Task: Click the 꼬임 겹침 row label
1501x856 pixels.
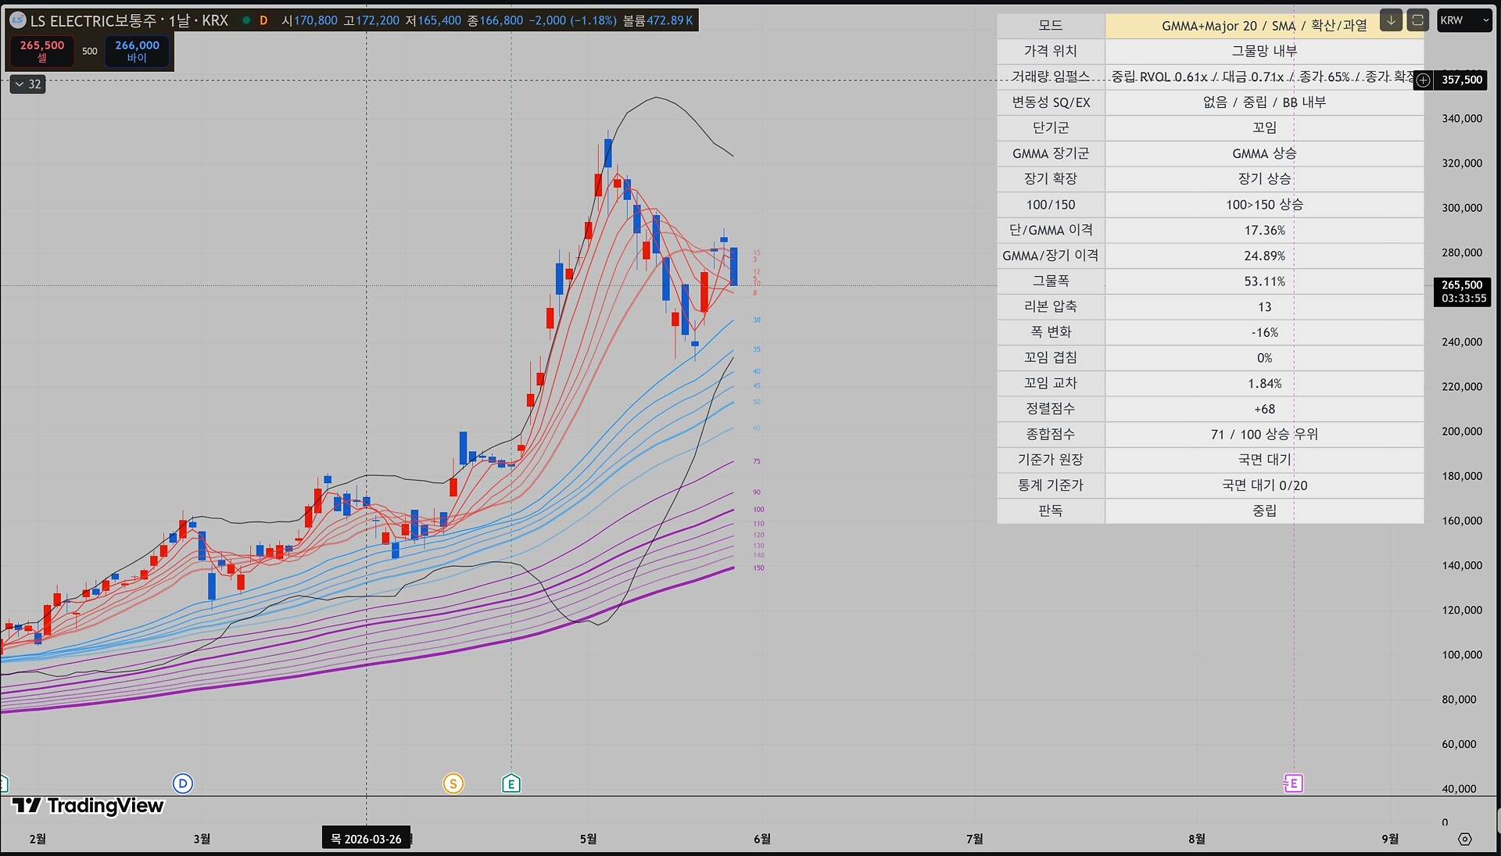Action: tap(1051, 357)
